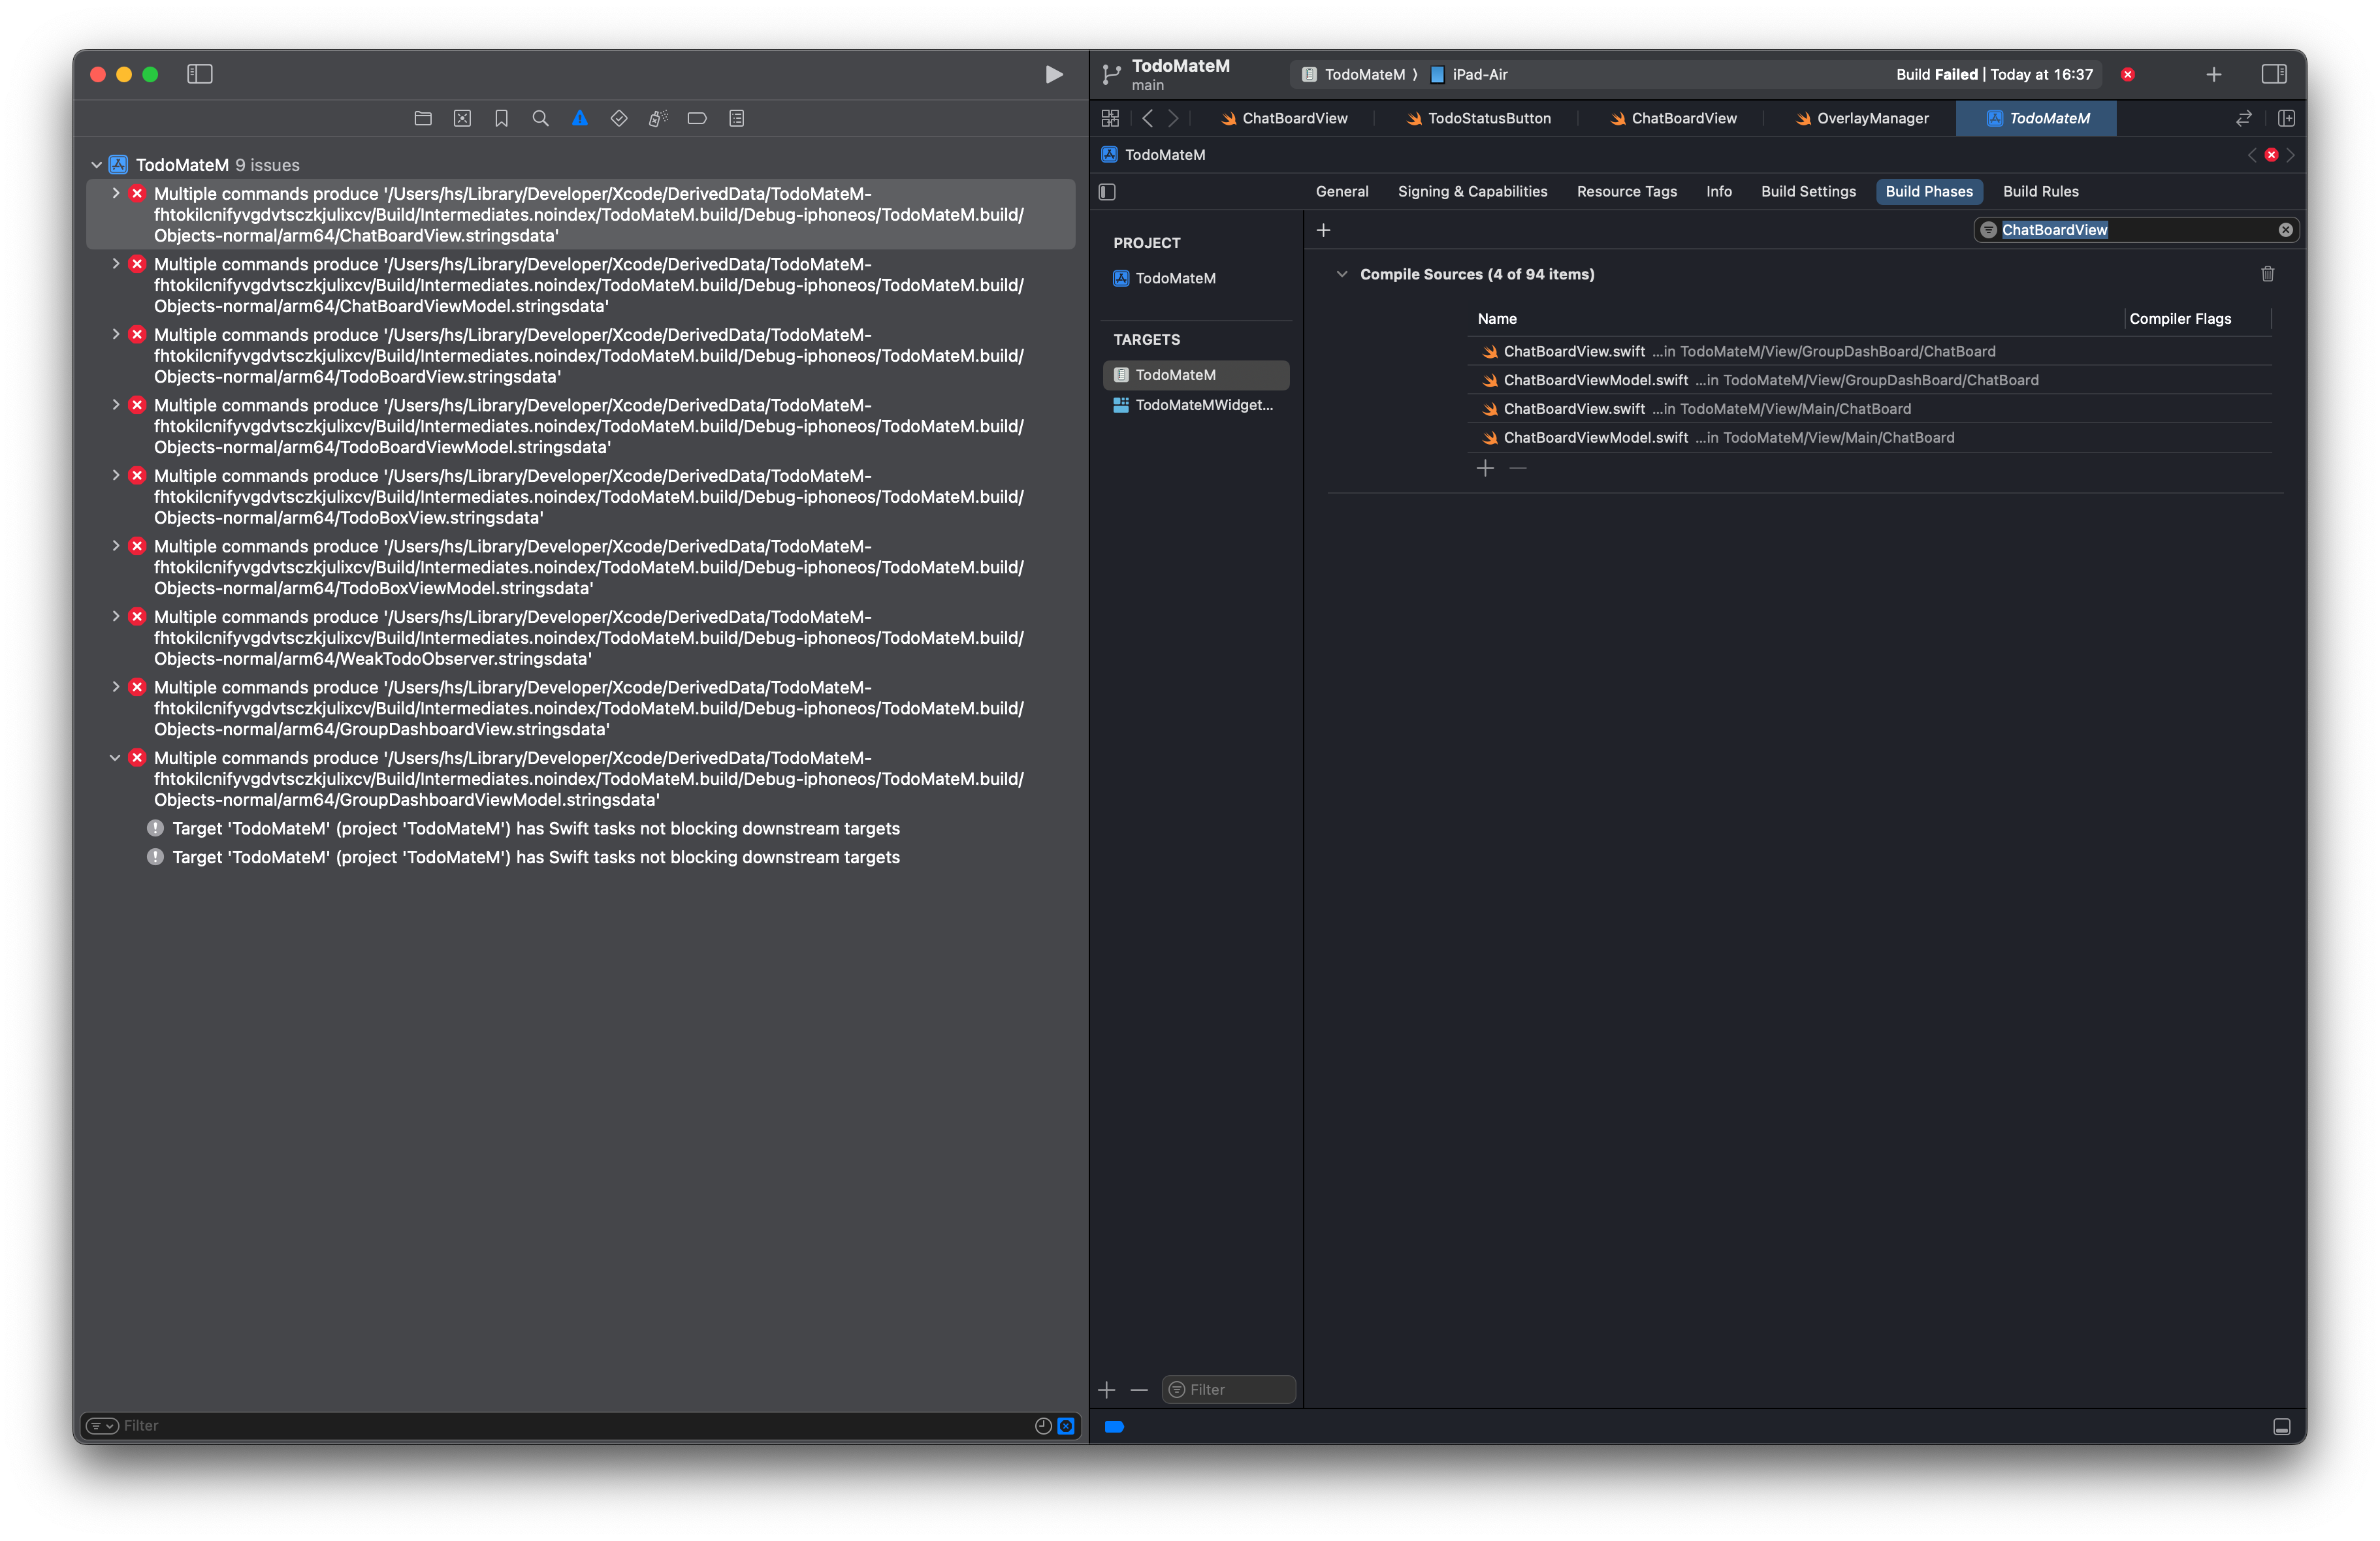This screenshot has height=1541, width=2380.
Task: Collapse the Compile Sources section
Action: [x=1342, y=274]
